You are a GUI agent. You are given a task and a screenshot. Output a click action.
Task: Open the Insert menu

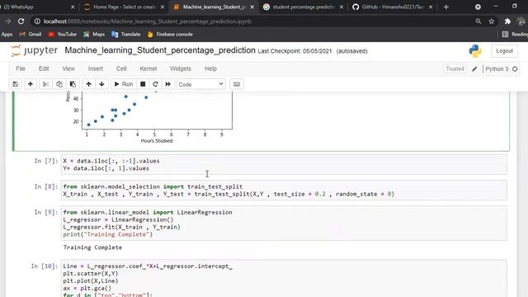(96, 68)
